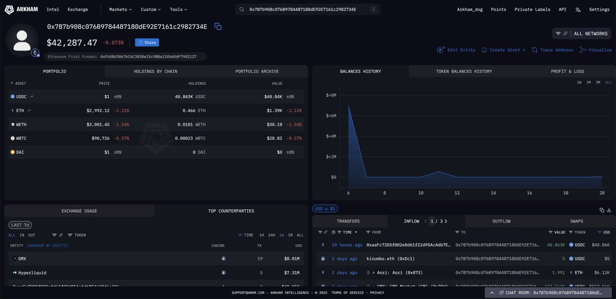616x299 pixels.
Task: Select the 1M chart time range
Action: [x=588, y=81]
